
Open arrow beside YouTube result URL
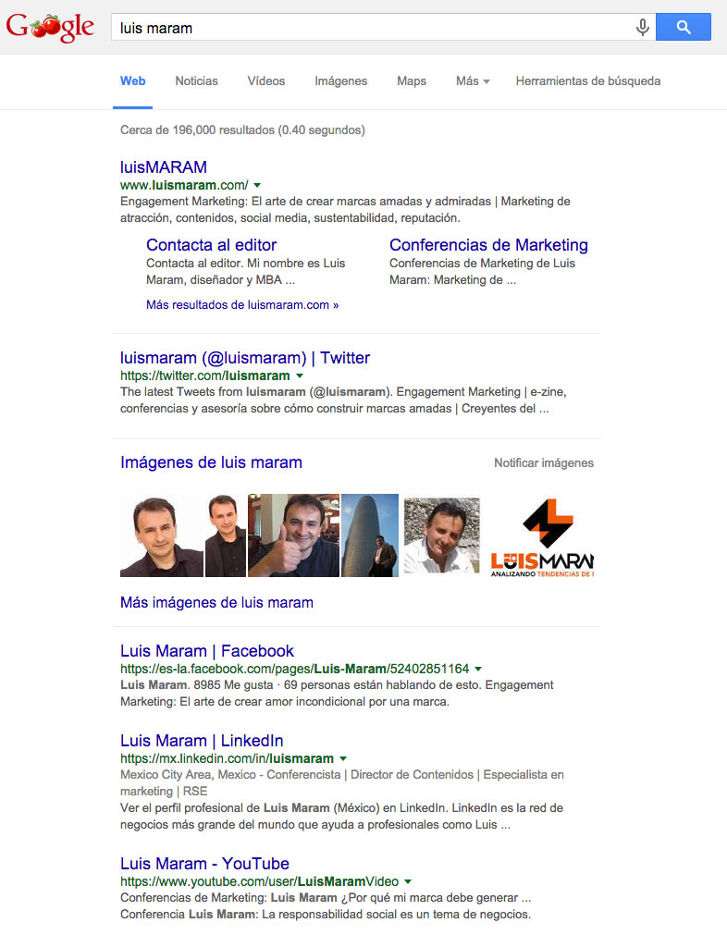click(x=408, y=882)
